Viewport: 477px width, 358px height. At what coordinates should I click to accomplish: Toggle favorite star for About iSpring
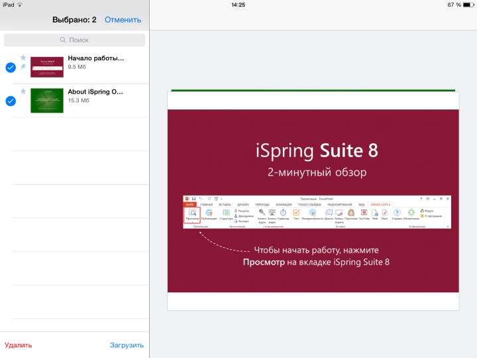(23, 91)
